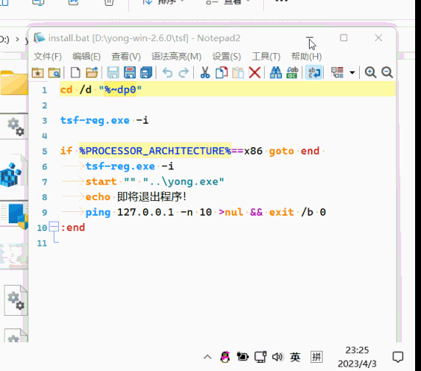Open the Add to Favorites toolbar icon

click(x=38, y=73)
